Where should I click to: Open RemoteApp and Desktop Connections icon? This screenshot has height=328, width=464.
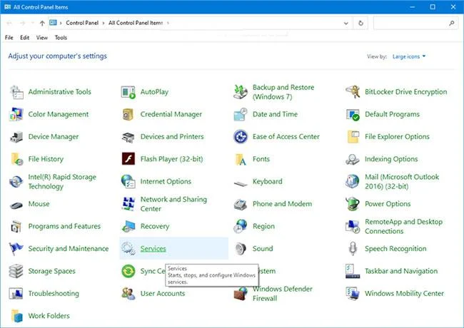353,226
